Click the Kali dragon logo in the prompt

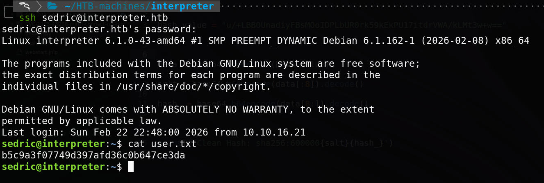(26, 6)
